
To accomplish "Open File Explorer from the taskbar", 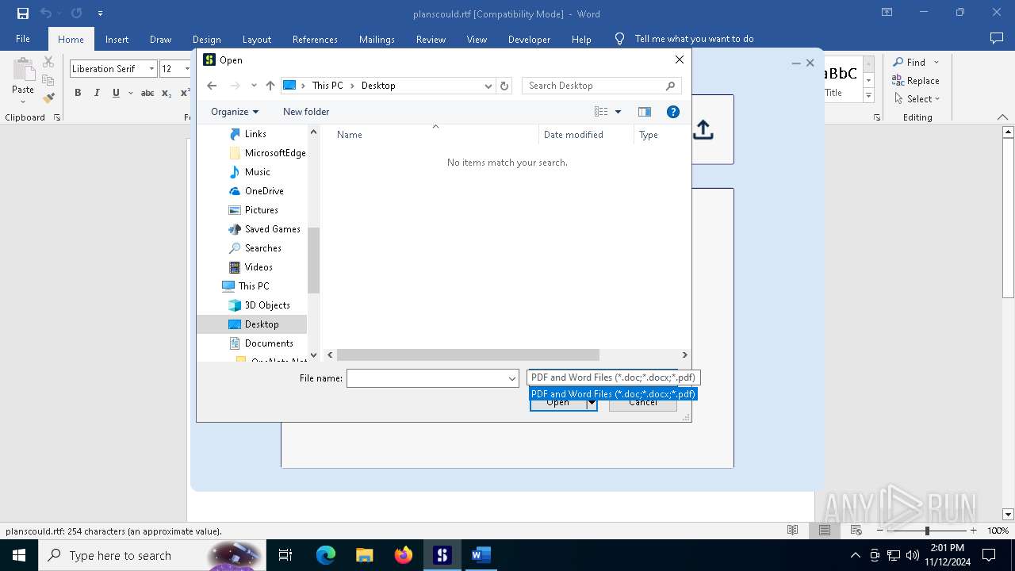I will point(365,555).
